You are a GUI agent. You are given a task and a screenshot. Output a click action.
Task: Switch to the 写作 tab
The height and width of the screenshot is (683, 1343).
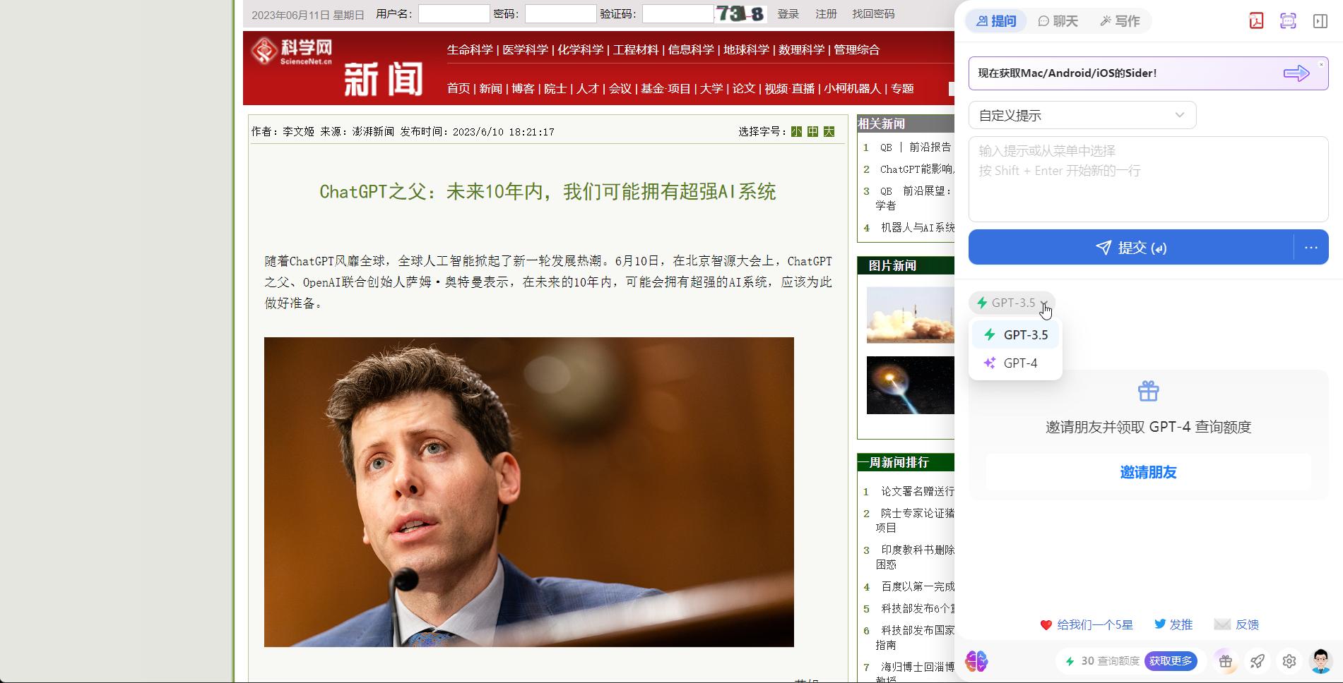click(1120, 20)
